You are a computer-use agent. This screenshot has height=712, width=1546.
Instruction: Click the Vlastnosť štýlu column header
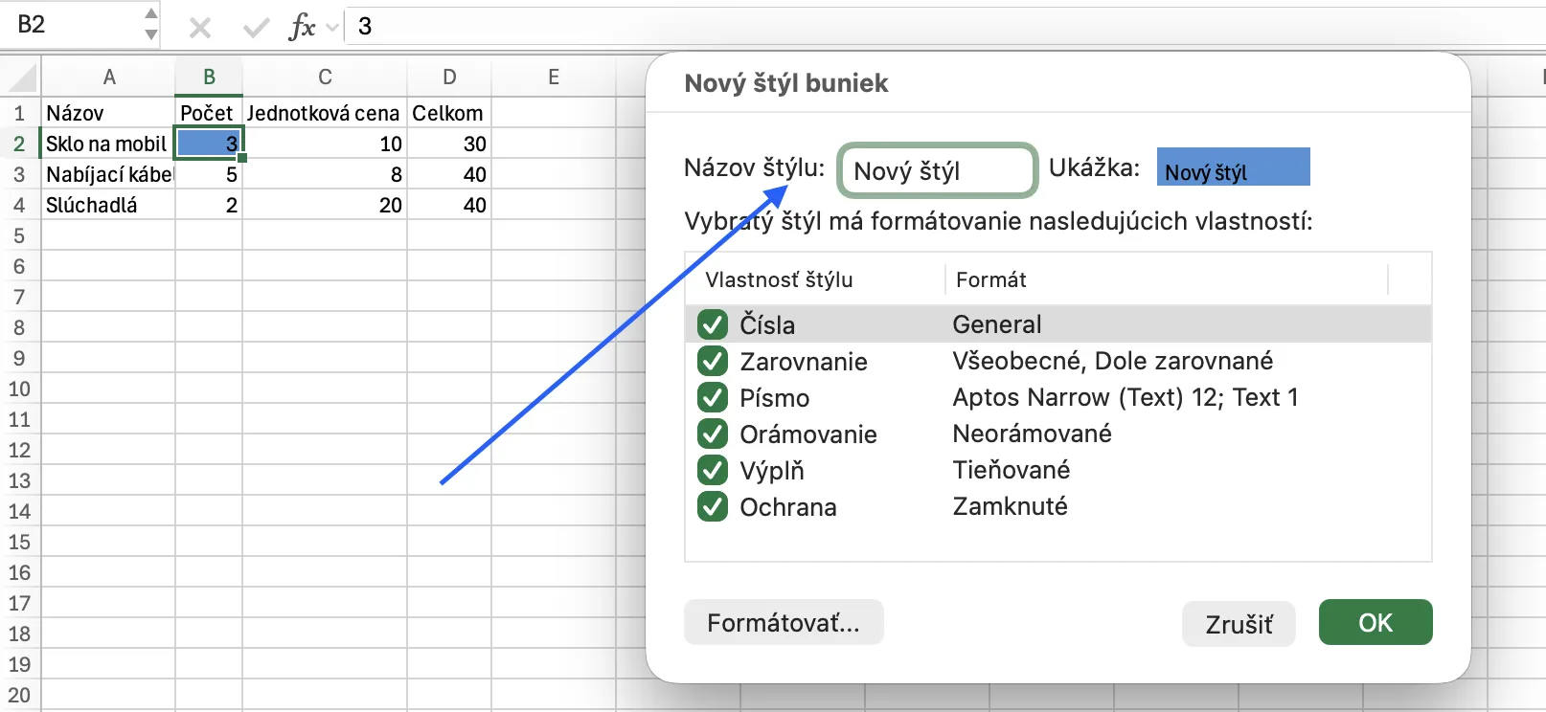(x=779, y=279)
